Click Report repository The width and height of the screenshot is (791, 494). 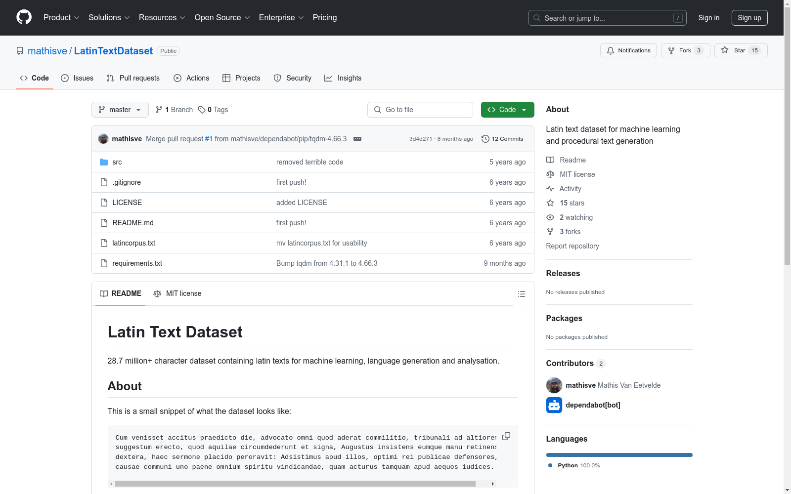(572, 246)
